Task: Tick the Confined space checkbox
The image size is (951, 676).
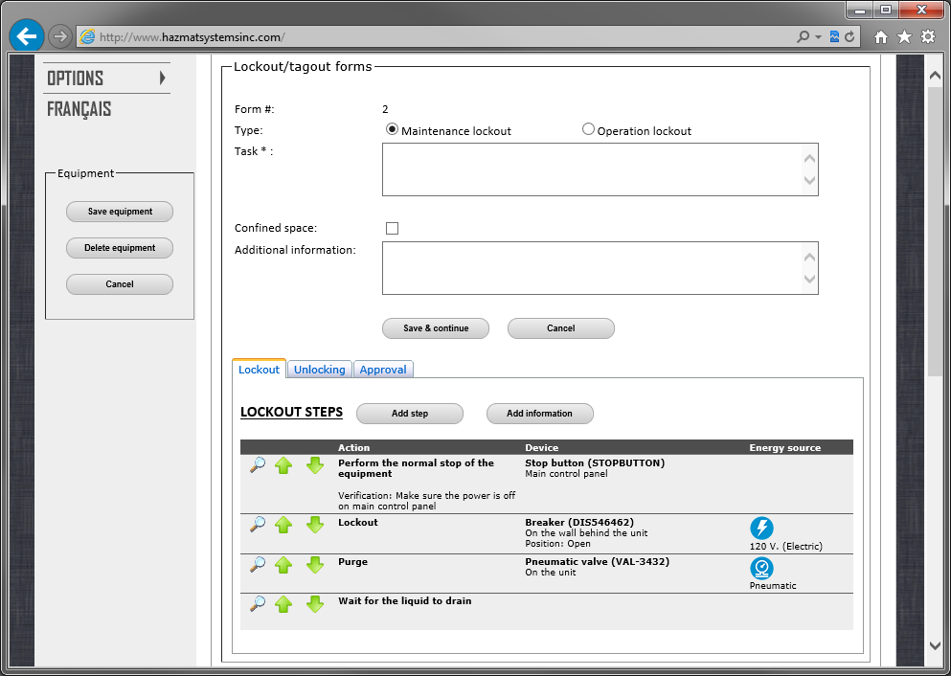Action: [x=393, y=229]
